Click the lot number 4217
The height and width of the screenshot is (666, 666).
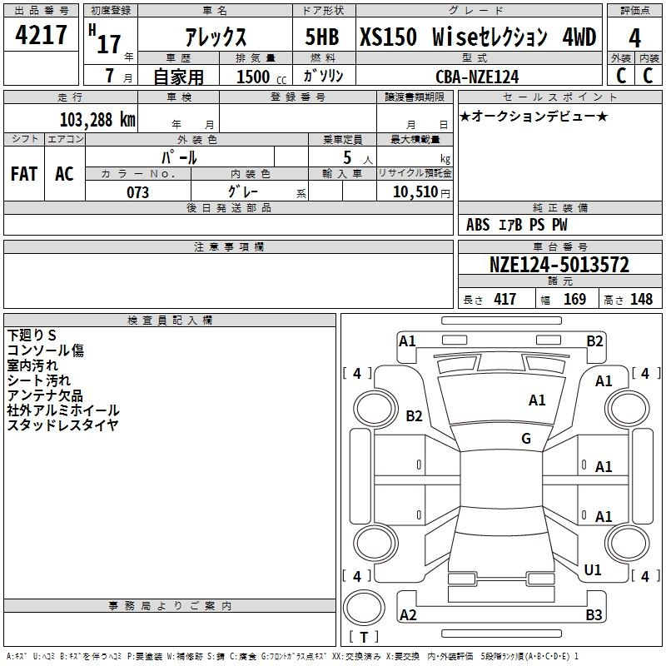[41, 35]
